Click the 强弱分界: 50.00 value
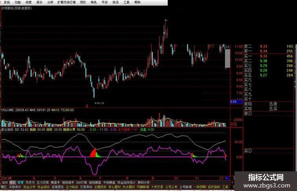Viewport: 297px width, 191px height. coord(74,130)
